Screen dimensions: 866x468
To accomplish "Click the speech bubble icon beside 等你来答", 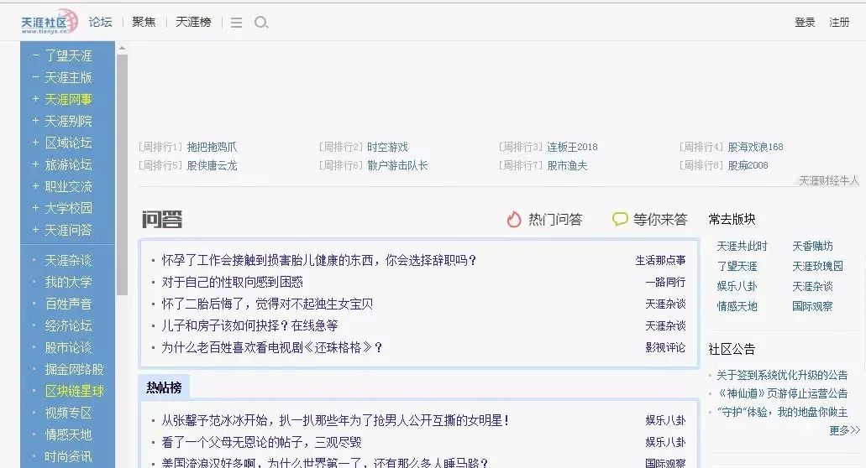I will click(620, 220).
